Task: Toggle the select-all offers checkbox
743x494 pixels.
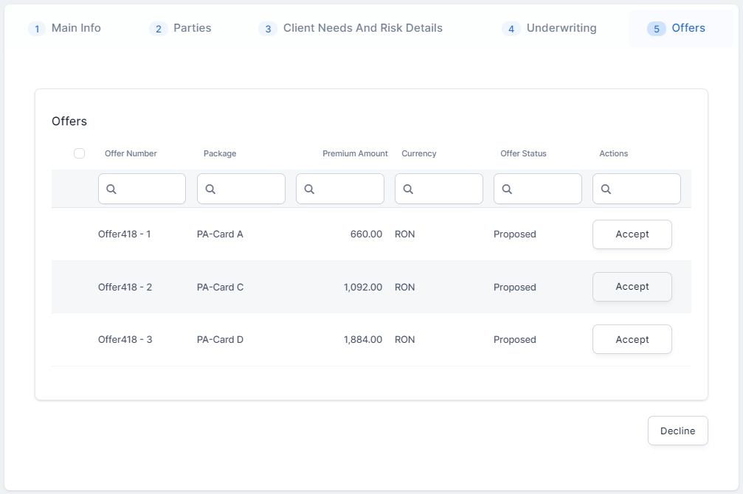Action: click(x=80, y=153)
